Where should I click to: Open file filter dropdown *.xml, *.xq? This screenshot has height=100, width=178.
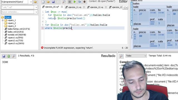[36, 7]
